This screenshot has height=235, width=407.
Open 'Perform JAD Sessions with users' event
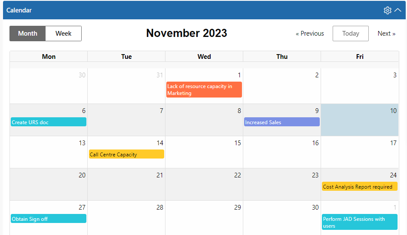click(360, 222)
